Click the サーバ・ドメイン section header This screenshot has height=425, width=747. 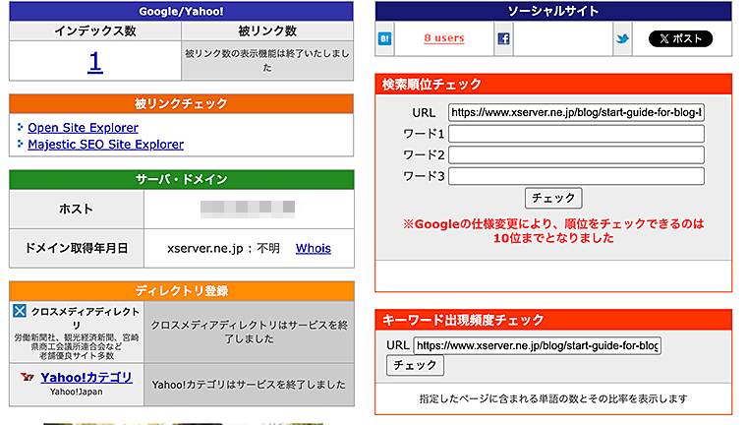click(x=181, y=179)
